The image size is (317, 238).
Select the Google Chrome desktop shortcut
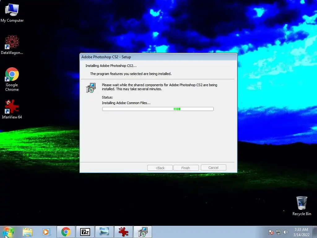[x=12, y=79]
